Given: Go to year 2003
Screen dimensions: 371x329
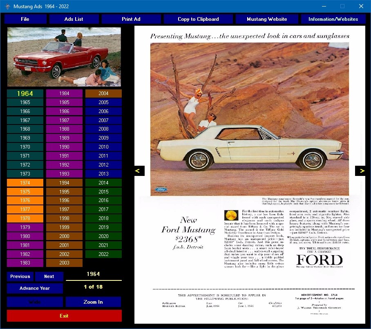Looking at the screenshot, I should pos(65,263).
